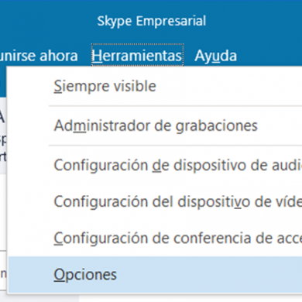
Task: Open the Herramientas menu
Action: pyautogui.click(x=137, y=55)
